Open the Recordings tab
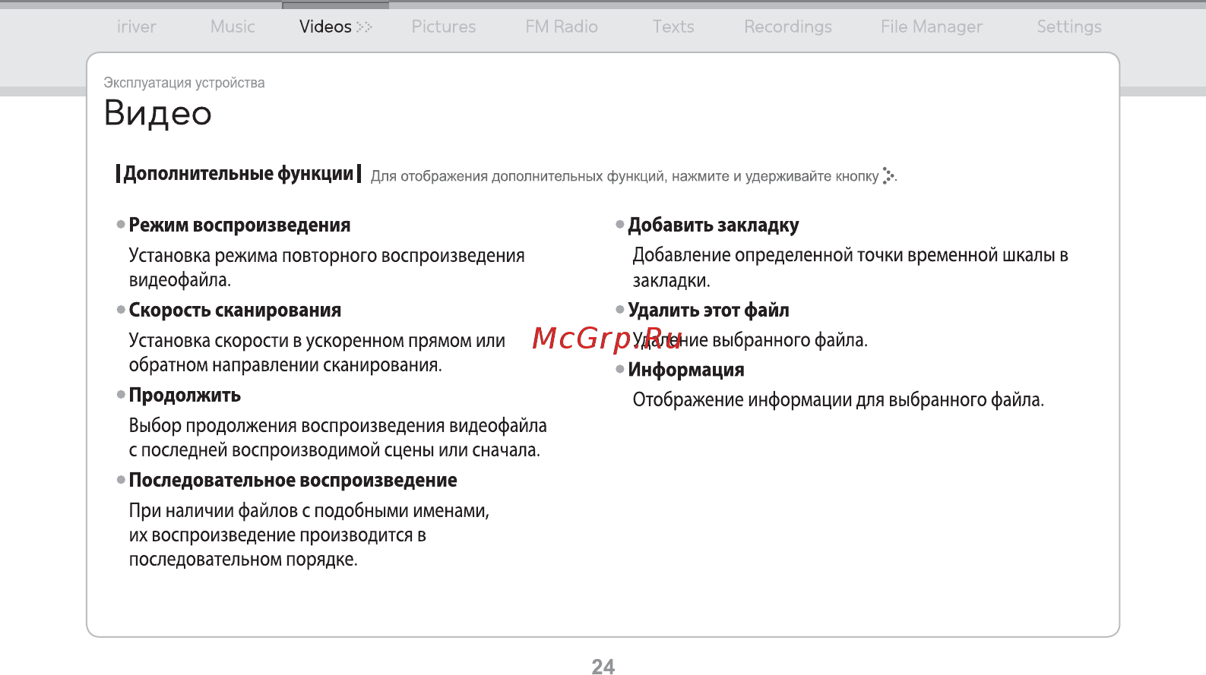 (788, 27)
